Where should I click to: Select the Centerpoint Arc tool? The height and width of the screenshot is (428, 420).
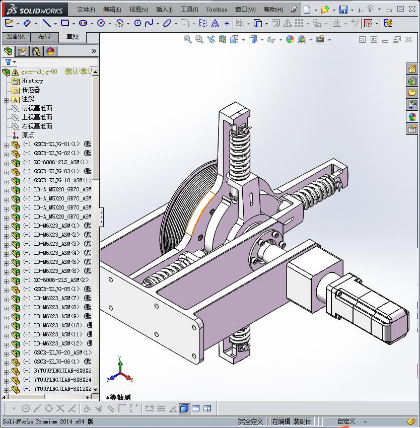[x=119, y=24]
